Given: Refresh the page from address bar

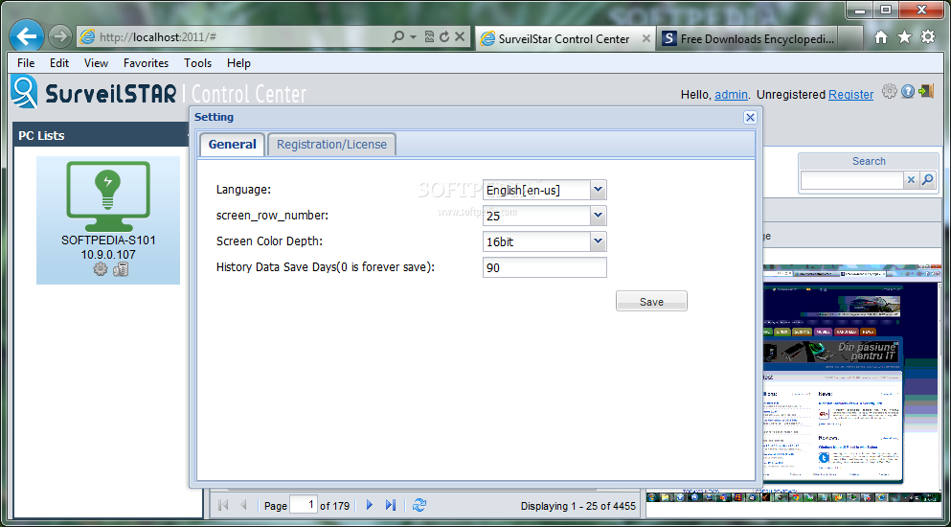Looking at the screenshot, I should tap(444, 37).
